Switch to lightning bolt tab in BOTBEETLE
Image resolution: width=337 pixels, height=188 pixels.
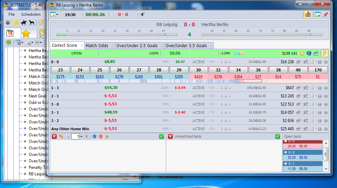(42, 33)
